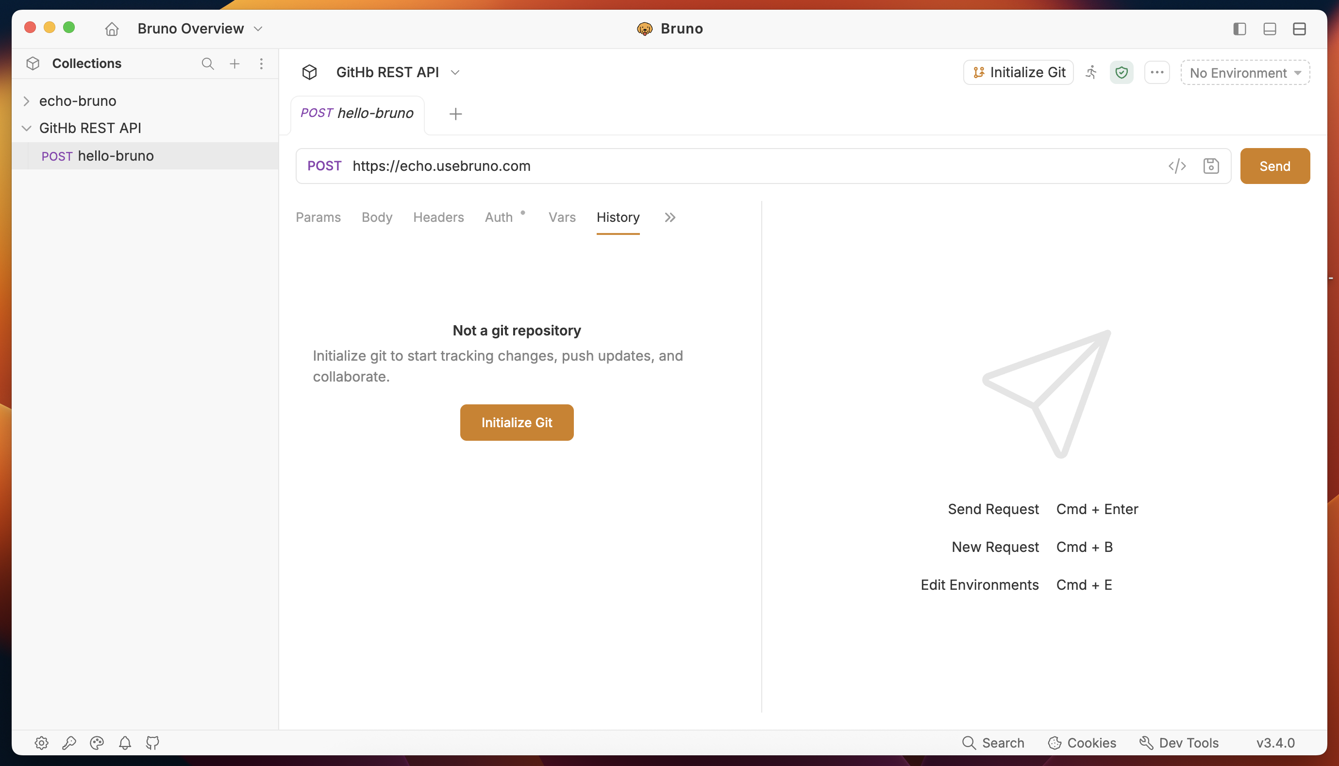Save the request with the disk icon
The width and height of the screenshot is (1339, 766).
(x=1211, y=166)
